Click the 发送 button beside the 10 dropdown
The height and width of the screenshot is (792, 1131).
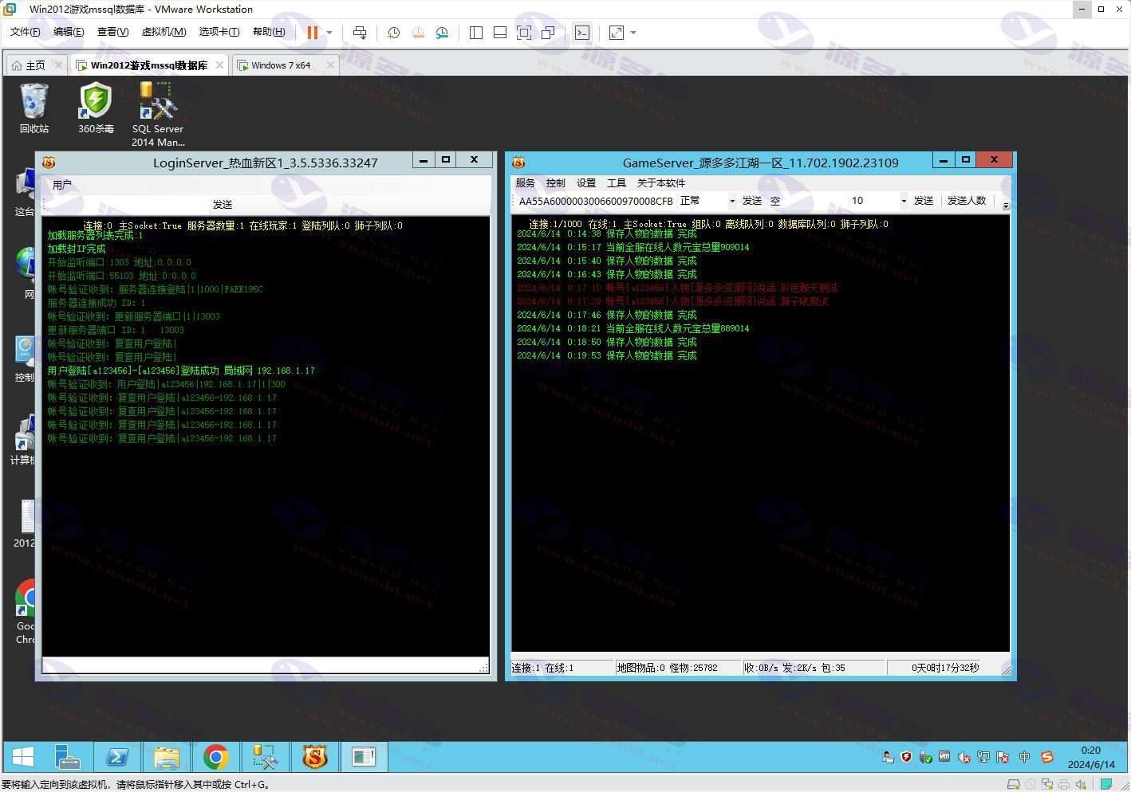(x=924, y=201)
